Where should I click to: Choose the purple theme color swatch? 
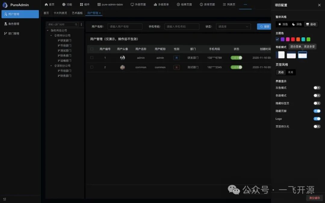(x=283, y=39)
